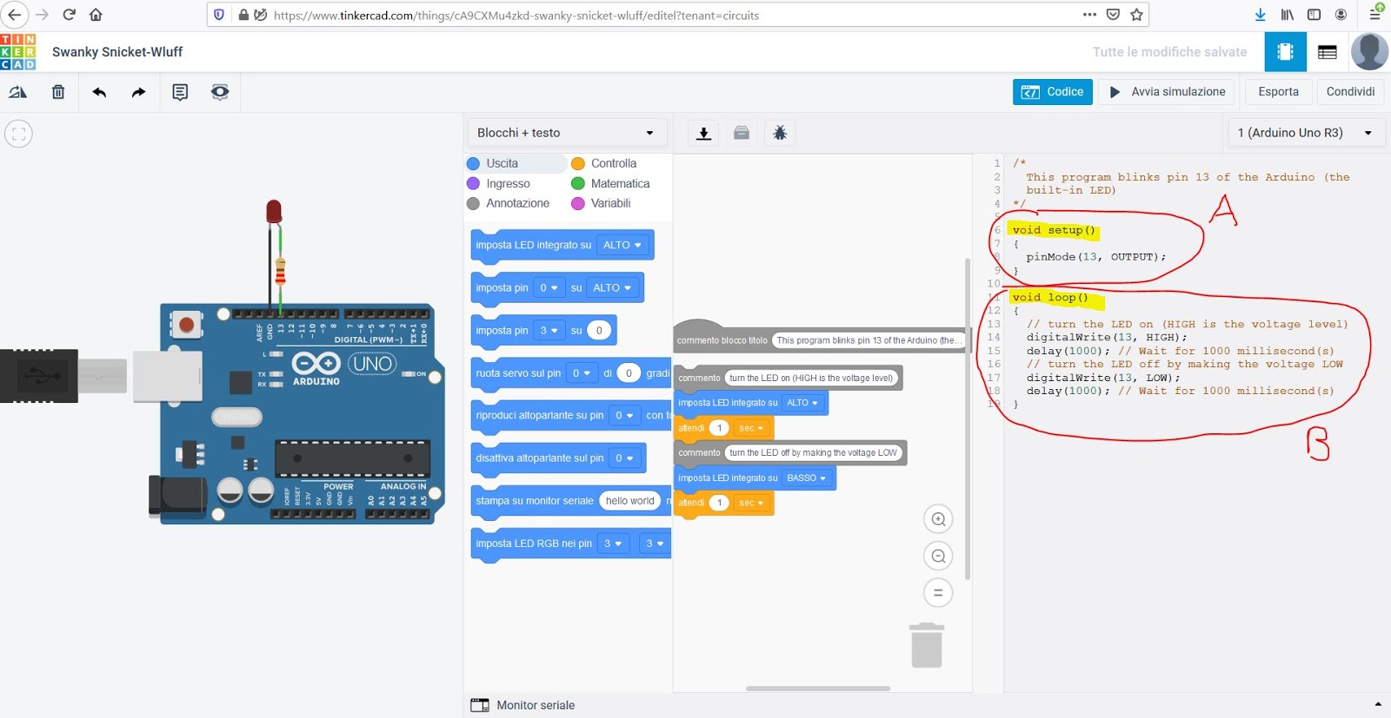
Task: Open the component list view icon
Action: click(1328, 52)
